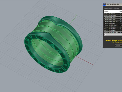The height and width of the screenshot is (92, 122).
Task: Select the Yellow Gold:9KY row
Action: tap(113, 14)
